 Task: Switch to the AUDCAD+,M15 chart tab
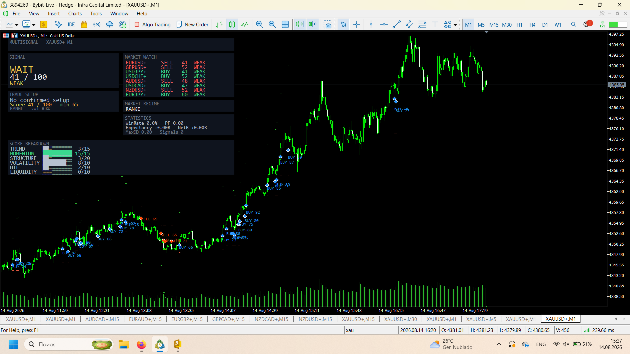[102, 319]
